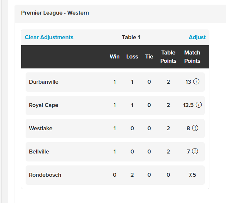Viewport: 226px width, 203px height.
Task: Open Durbanville match points info icon
Action: coord(196,81)
